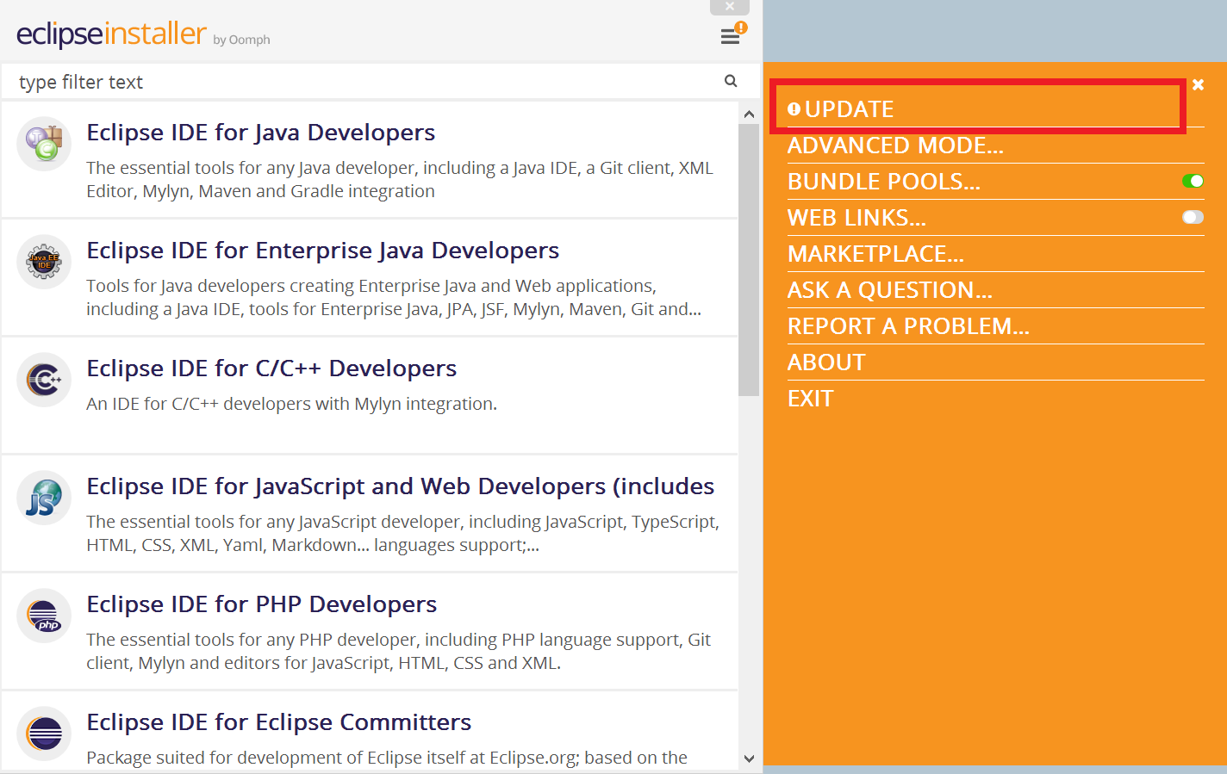Click 'An IDE for C/C++ developers with Mylyn integration.'

[291, 404]
